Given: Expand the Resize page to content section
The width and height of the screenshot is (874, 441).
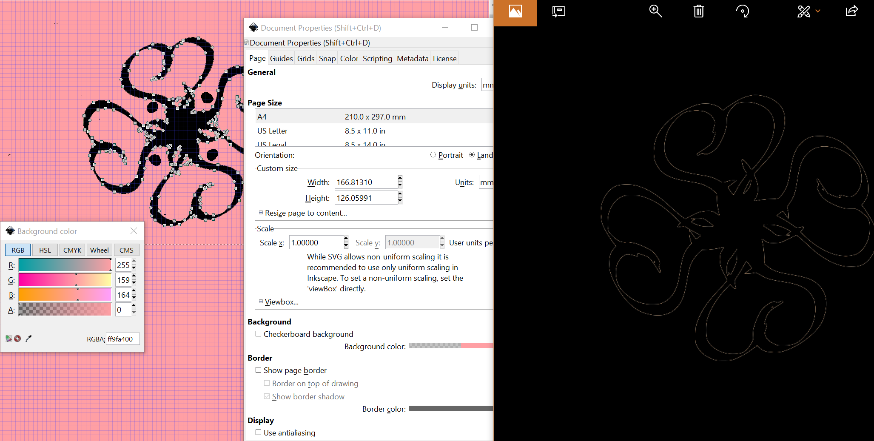Looking at the screenshot, I should (261, 212).
